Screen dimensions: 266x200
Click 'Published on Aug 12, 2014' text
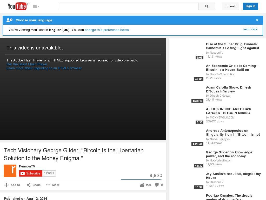pyautogui.click(x=25, y=198)
